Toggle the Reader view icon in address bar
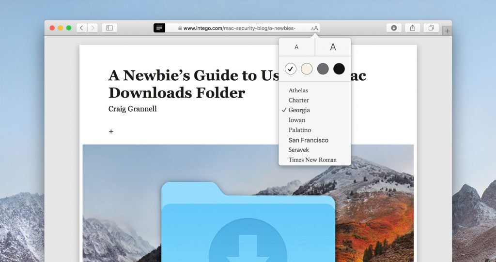Screen dimensions: 496x262 coord(159,28)
